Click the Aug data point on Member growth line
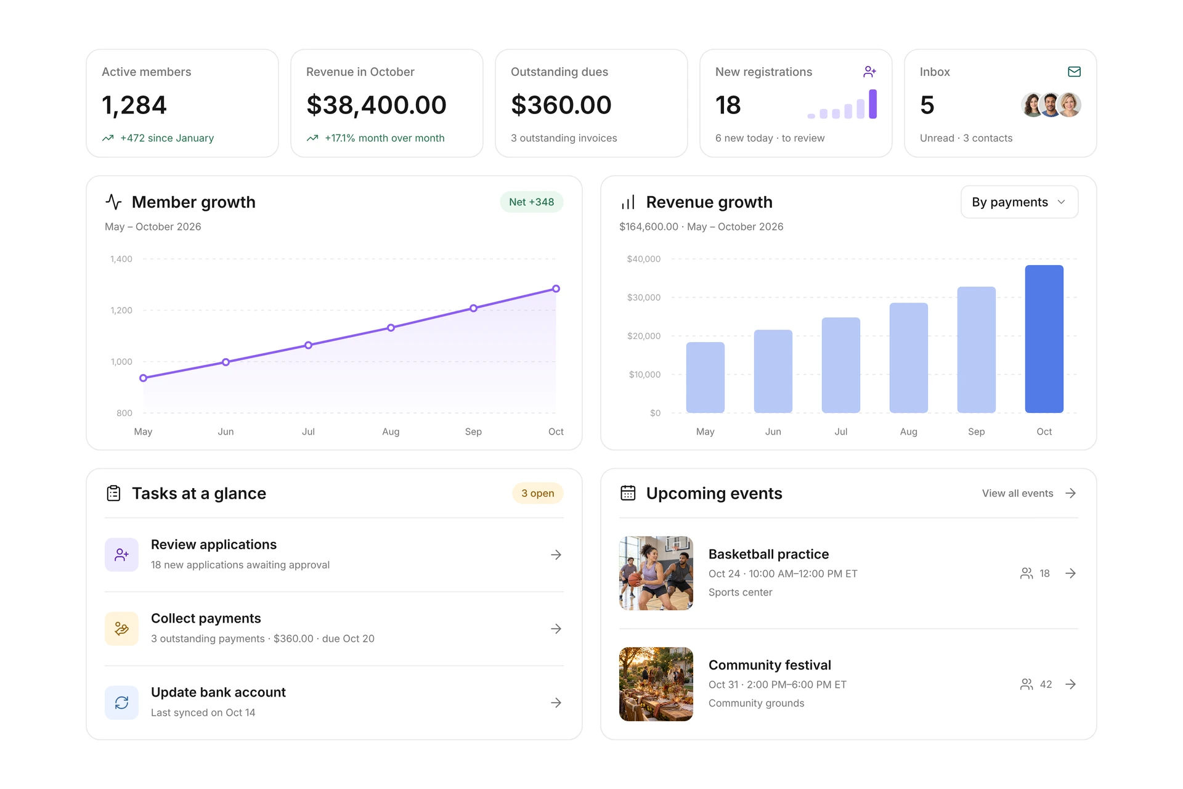The height and width of the screenshot is (789, 1183). [x=391, y=328]
